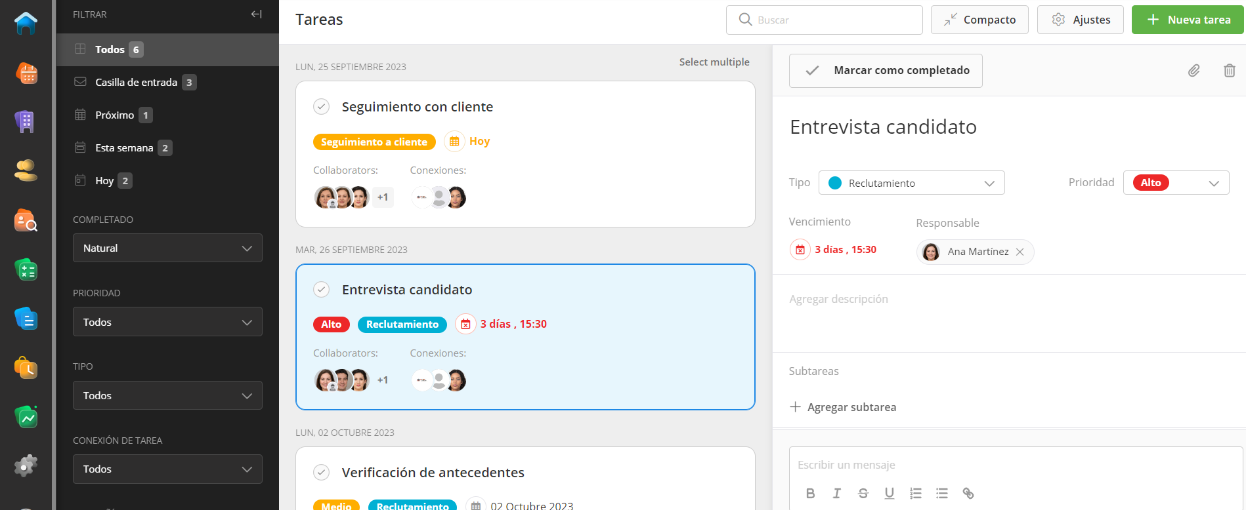Insert link in message editor
Image resolution: width=1246 pixels, height=510 pixels.
pyautogui.click(x=968, y=493)
